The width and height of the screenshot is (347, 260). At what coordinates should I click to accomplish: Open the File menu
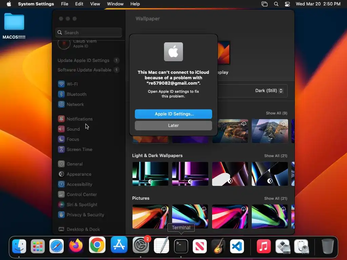click(x=65, y=4)
